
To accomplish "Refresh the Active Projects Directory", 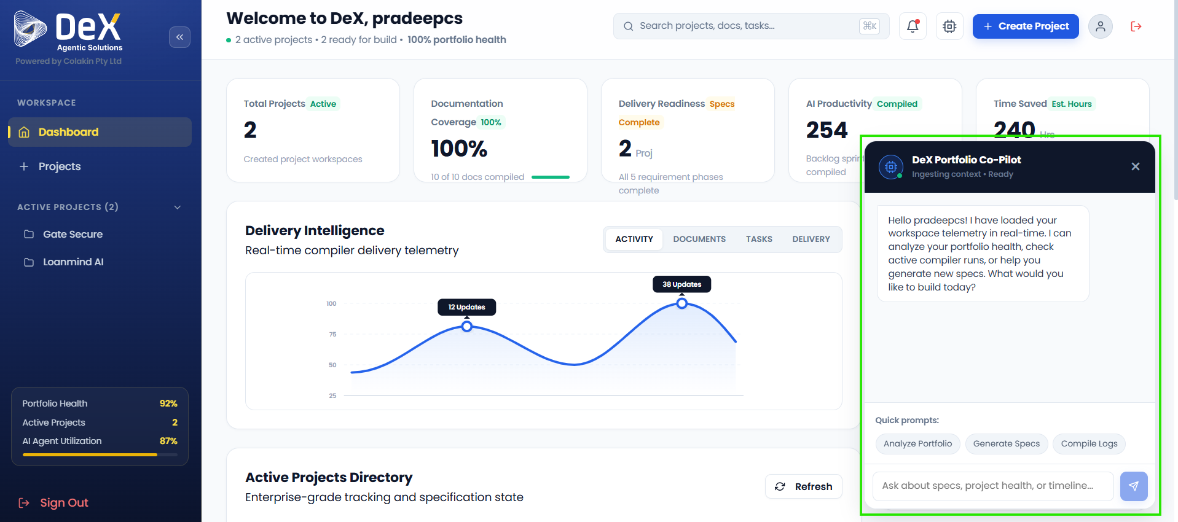I will pyautogui.click(x=804, y=486).
